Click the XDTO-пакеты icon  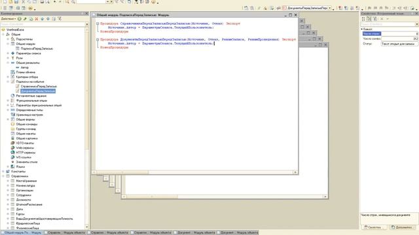(12, 143)
